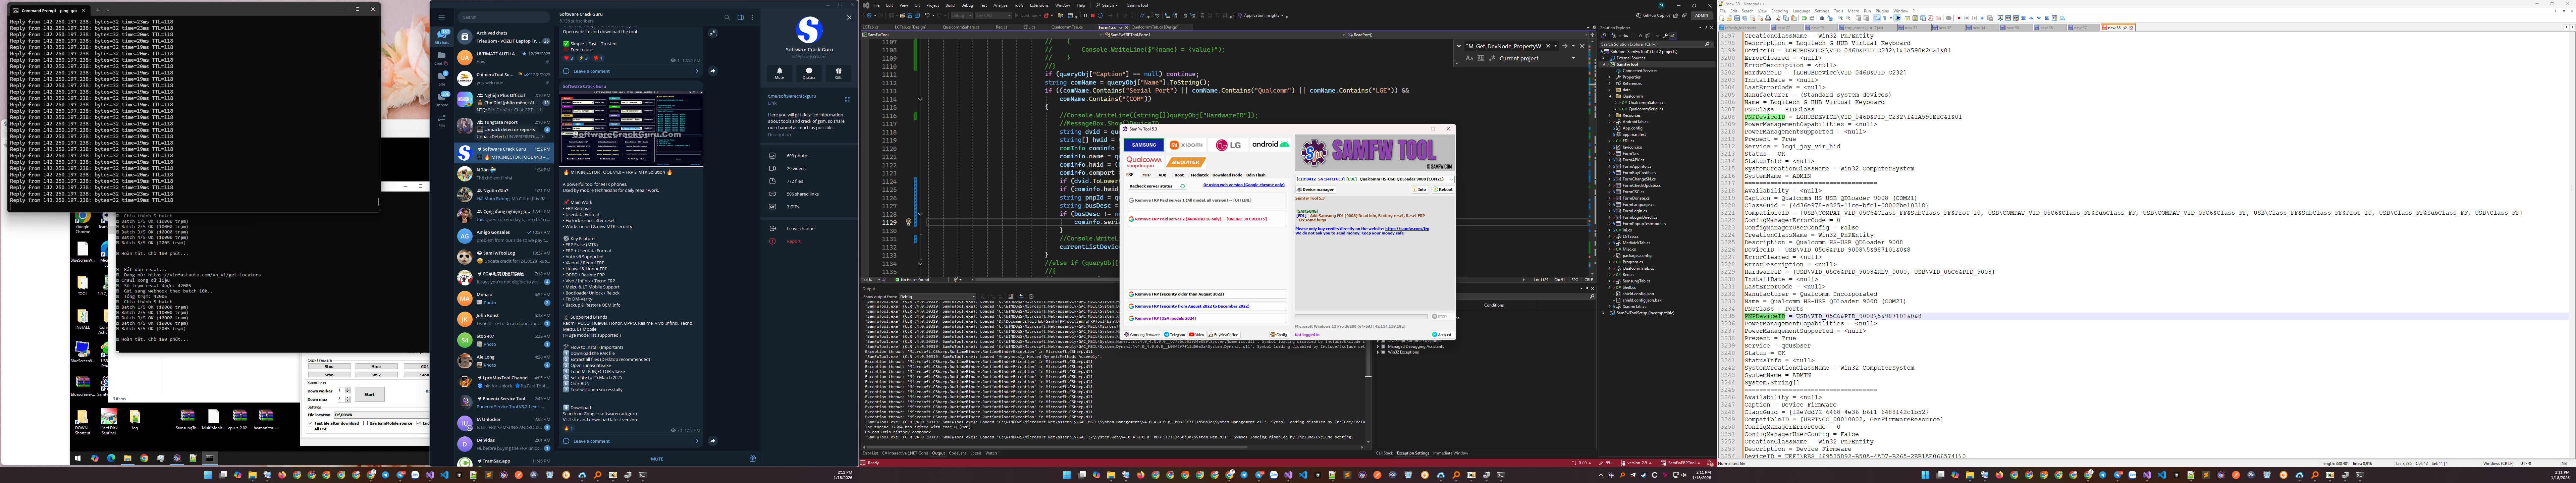Select the Samsung brand button in SamFw Tool
The width and height of the screenshot is (2576, 483).
pos(1144,145)
